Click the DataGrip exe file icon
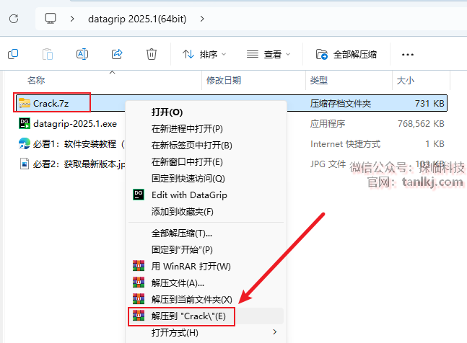The image size is (467, 343). 25,123
